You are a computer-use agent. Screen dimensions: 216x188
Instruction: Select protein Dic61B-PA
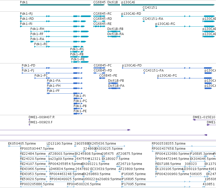pyautogui.click(x=116, y=86)
